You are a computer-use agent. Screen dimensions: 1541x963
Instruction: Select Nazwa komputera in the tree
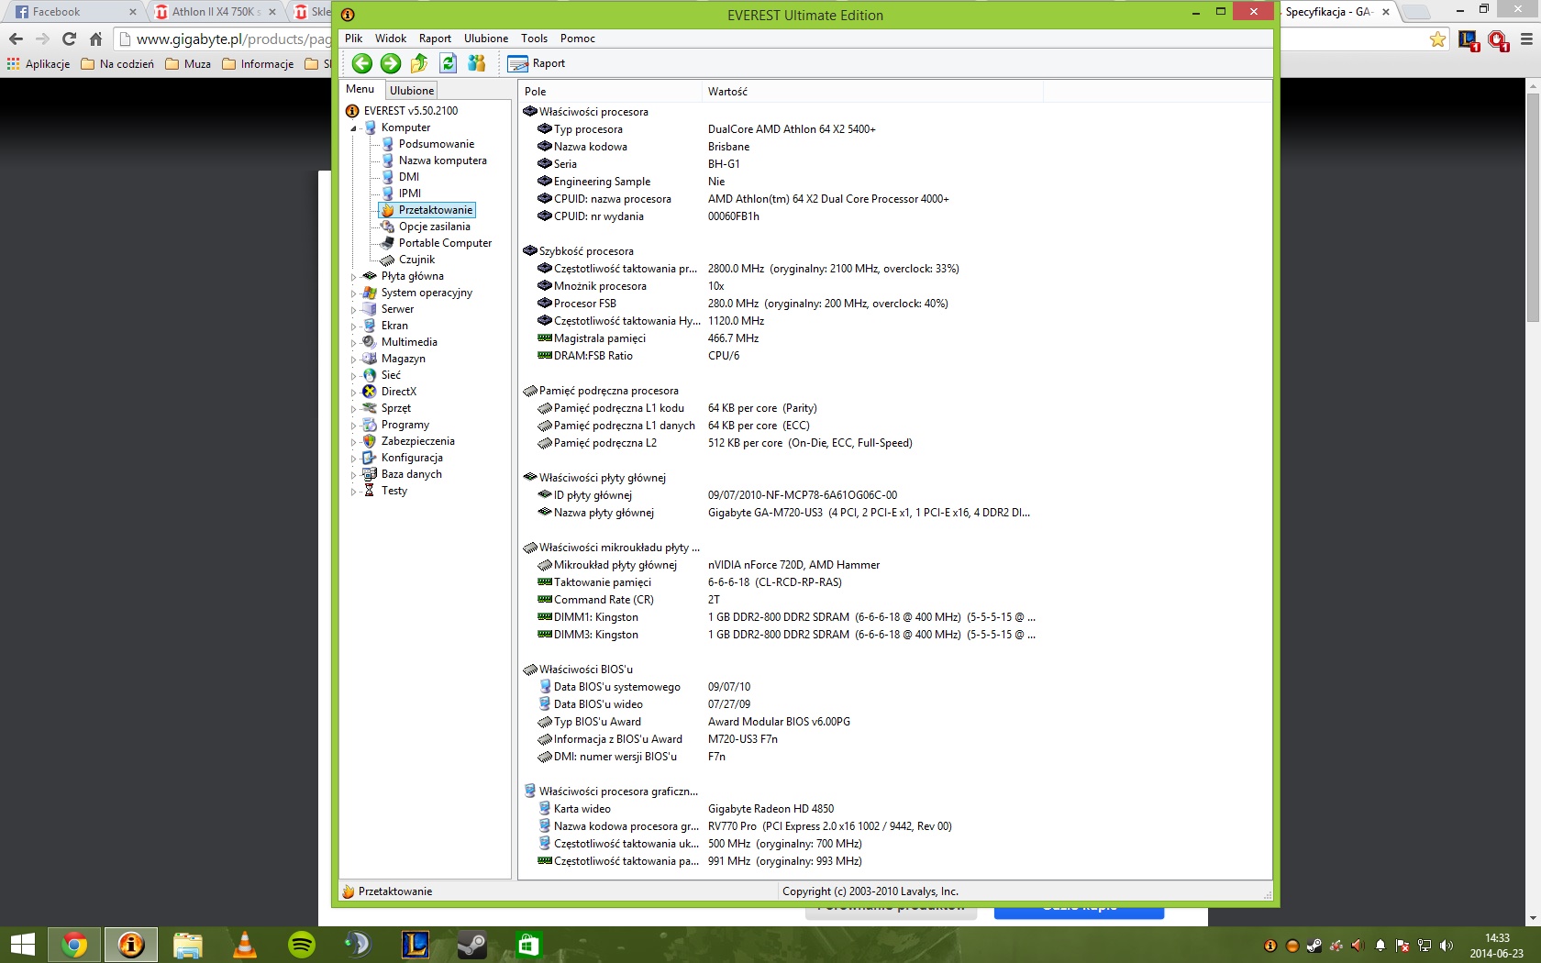pyautogui.click(x=442, y=160)
